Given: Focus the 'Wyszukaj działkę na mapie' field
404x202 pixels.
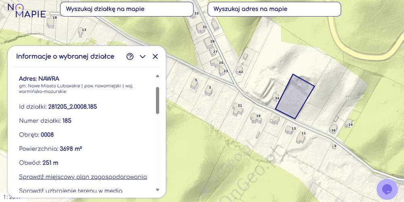Looking at the screenshot, I should pyautogui.click(x=126, y=9).
